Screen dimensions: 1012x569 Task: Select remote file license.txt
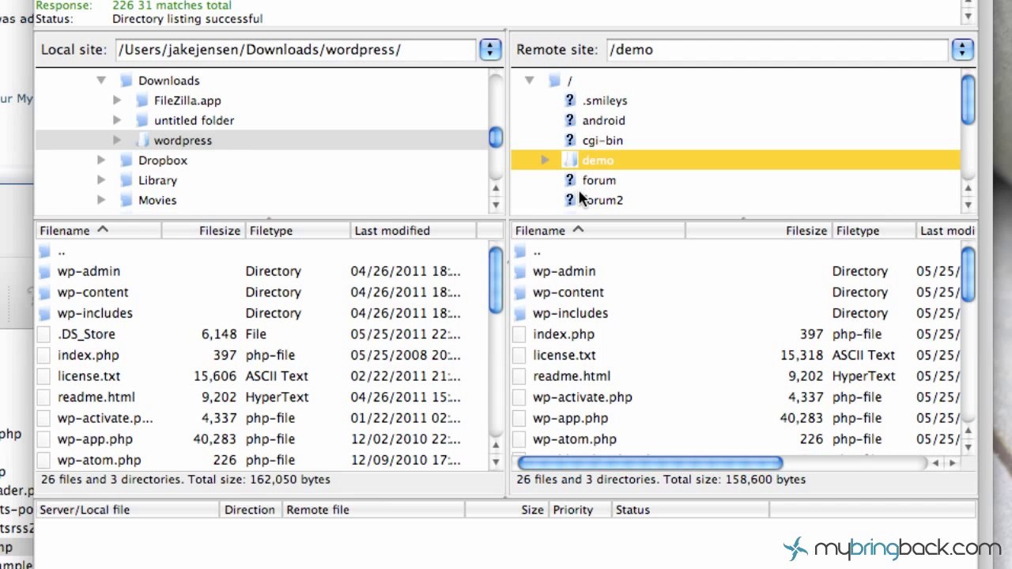(x=565, y=355)
